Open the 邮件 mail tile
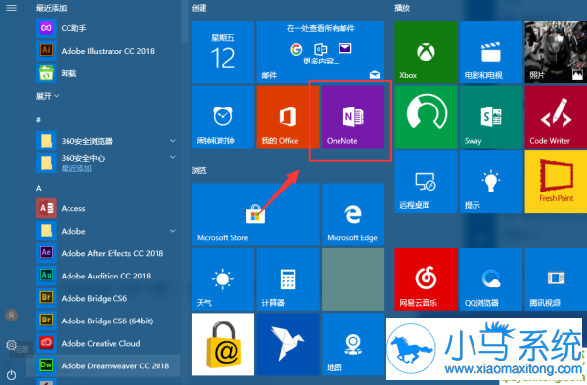Viewport: 587px width, 385px height. pyautogui.click(x=321, y=52)
